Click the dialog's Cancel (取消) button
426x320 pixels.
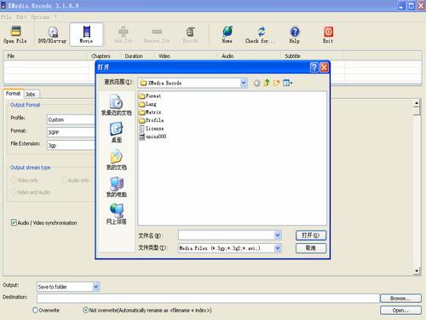coord(311,248)
